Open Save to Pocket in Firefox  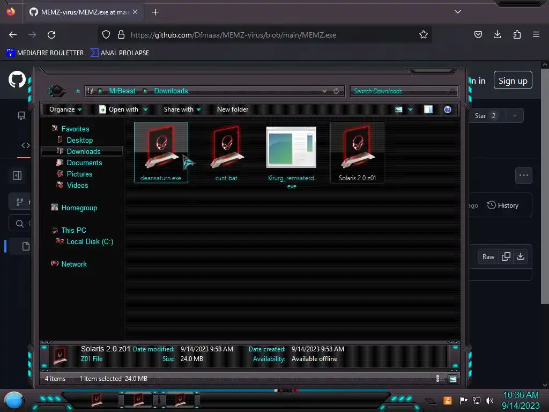click(478, 34)
